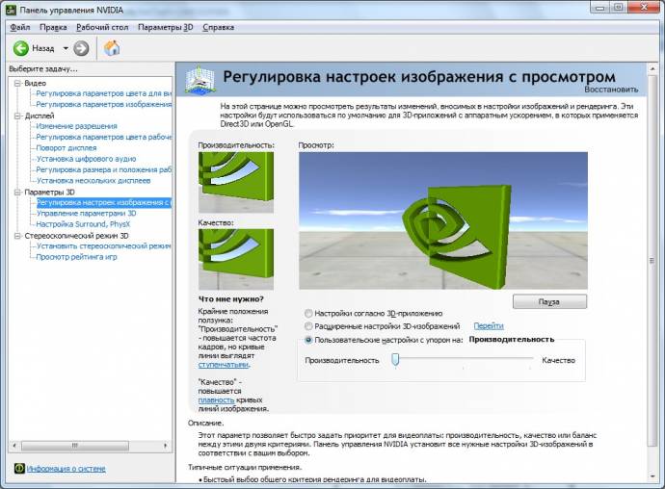This screenshot has height=489, width=665.
Task: Select Регулировка параметров цвета для видео item
Action: (x=104, y=93)
